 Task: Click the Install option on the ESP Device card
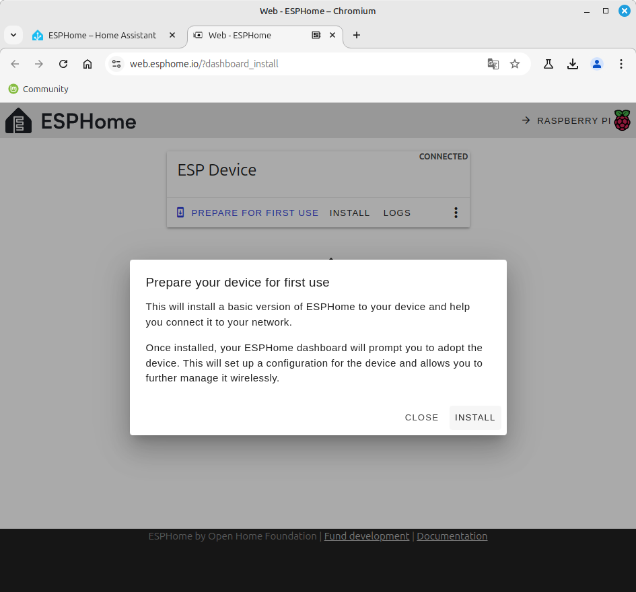(x=349, y=213)
